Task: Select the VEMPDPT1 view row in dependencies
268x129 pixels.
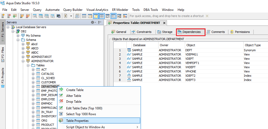Action: (192, 63)
